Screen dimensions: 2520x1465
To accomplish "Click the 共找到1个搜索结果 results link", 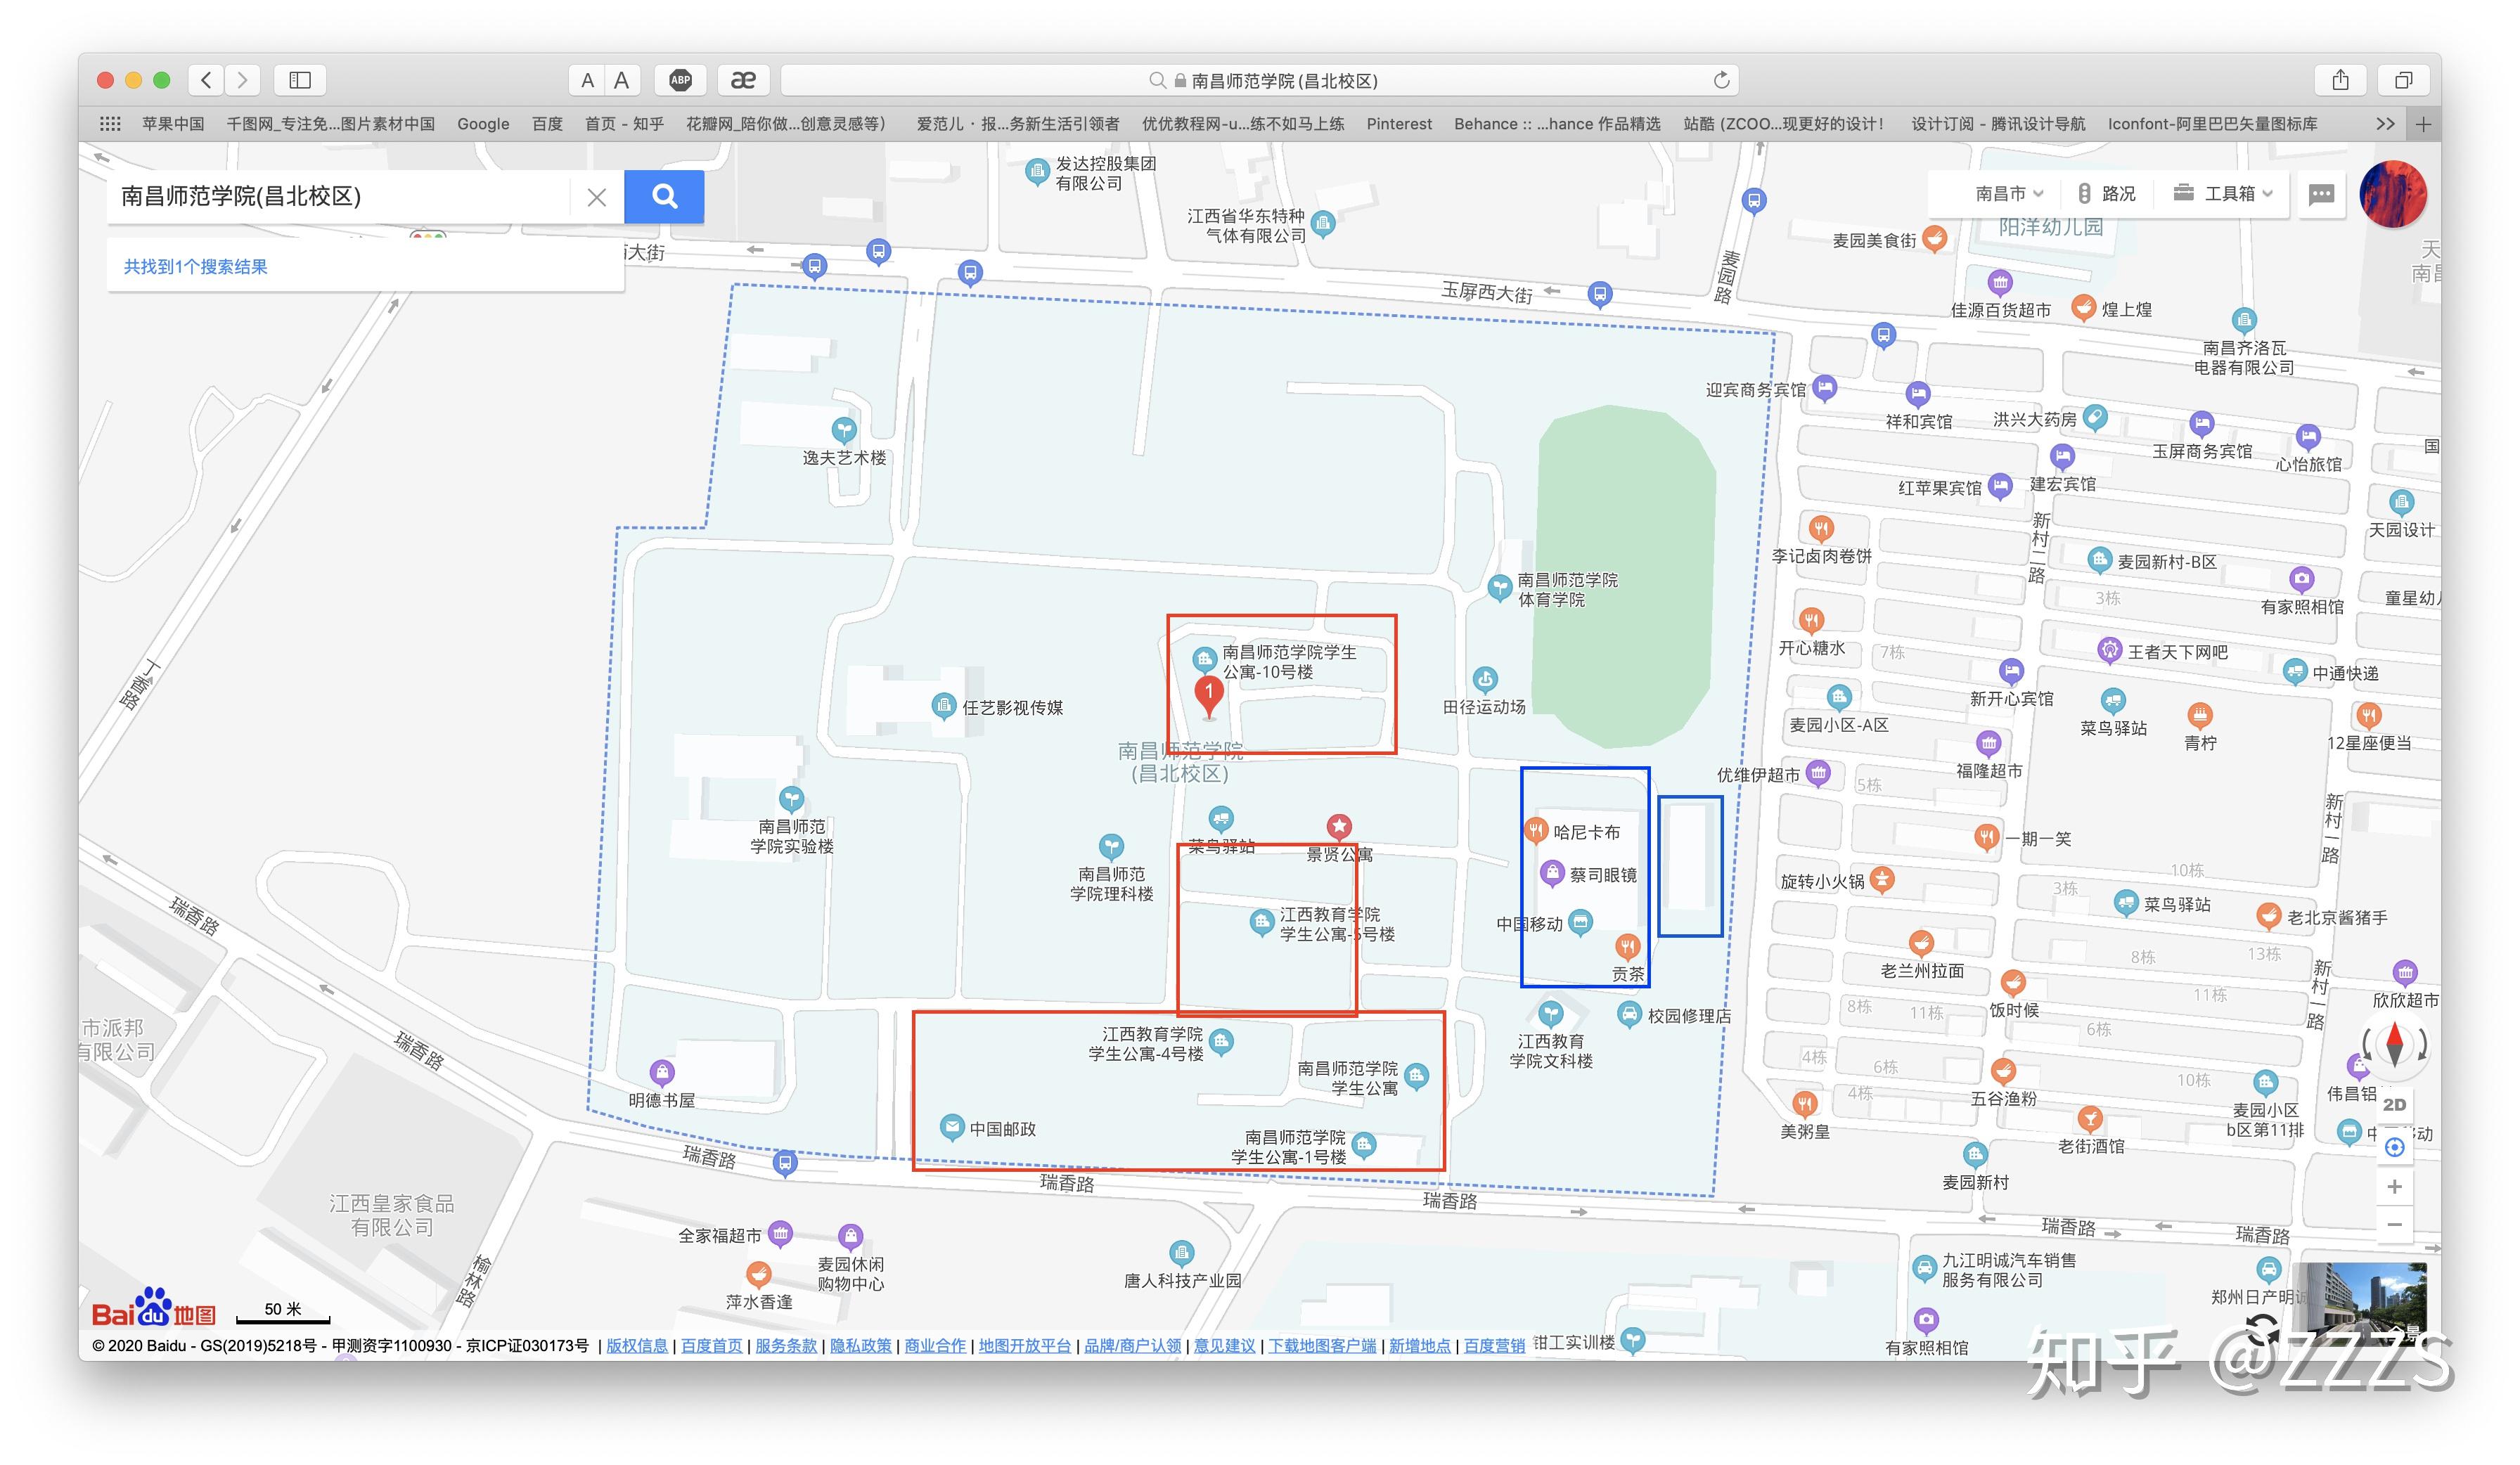I will coord(196,267).
